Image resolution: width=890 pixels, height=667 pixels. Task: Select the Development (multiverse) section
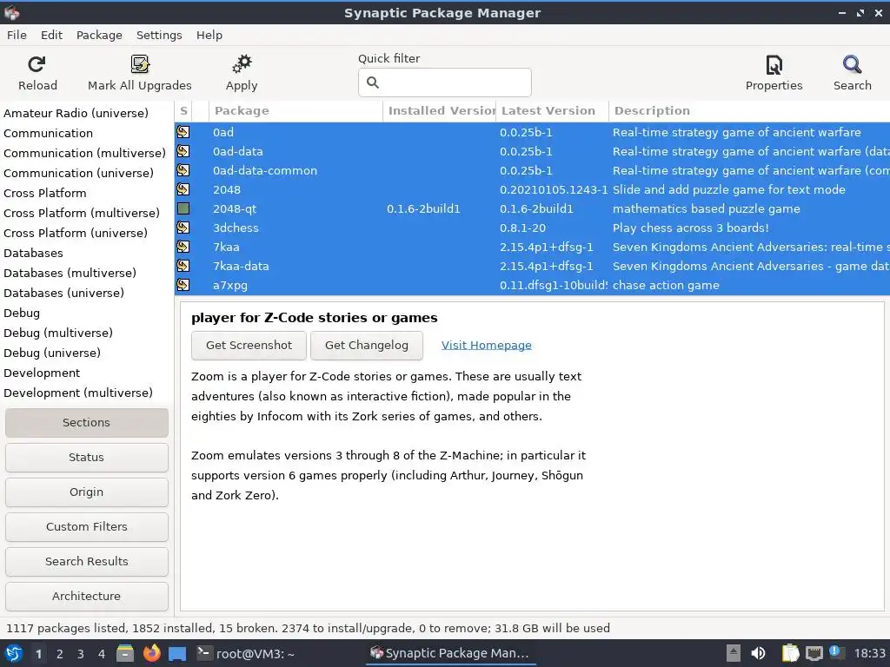click(77, 393)
